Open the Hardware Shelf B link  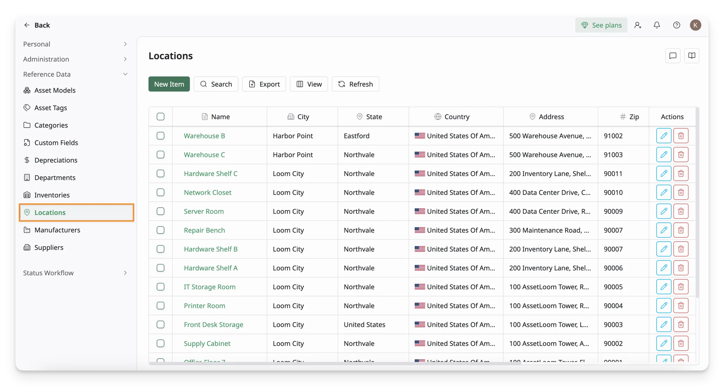point(210,249)
